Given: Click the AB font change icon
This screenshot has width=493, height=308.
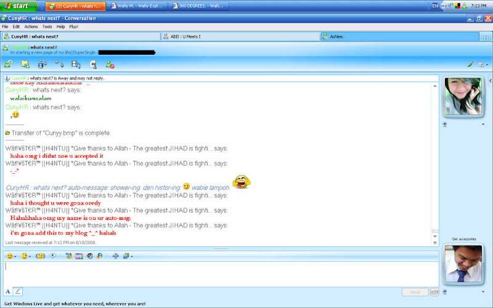Looking at the screenshot, I should 115,256.
